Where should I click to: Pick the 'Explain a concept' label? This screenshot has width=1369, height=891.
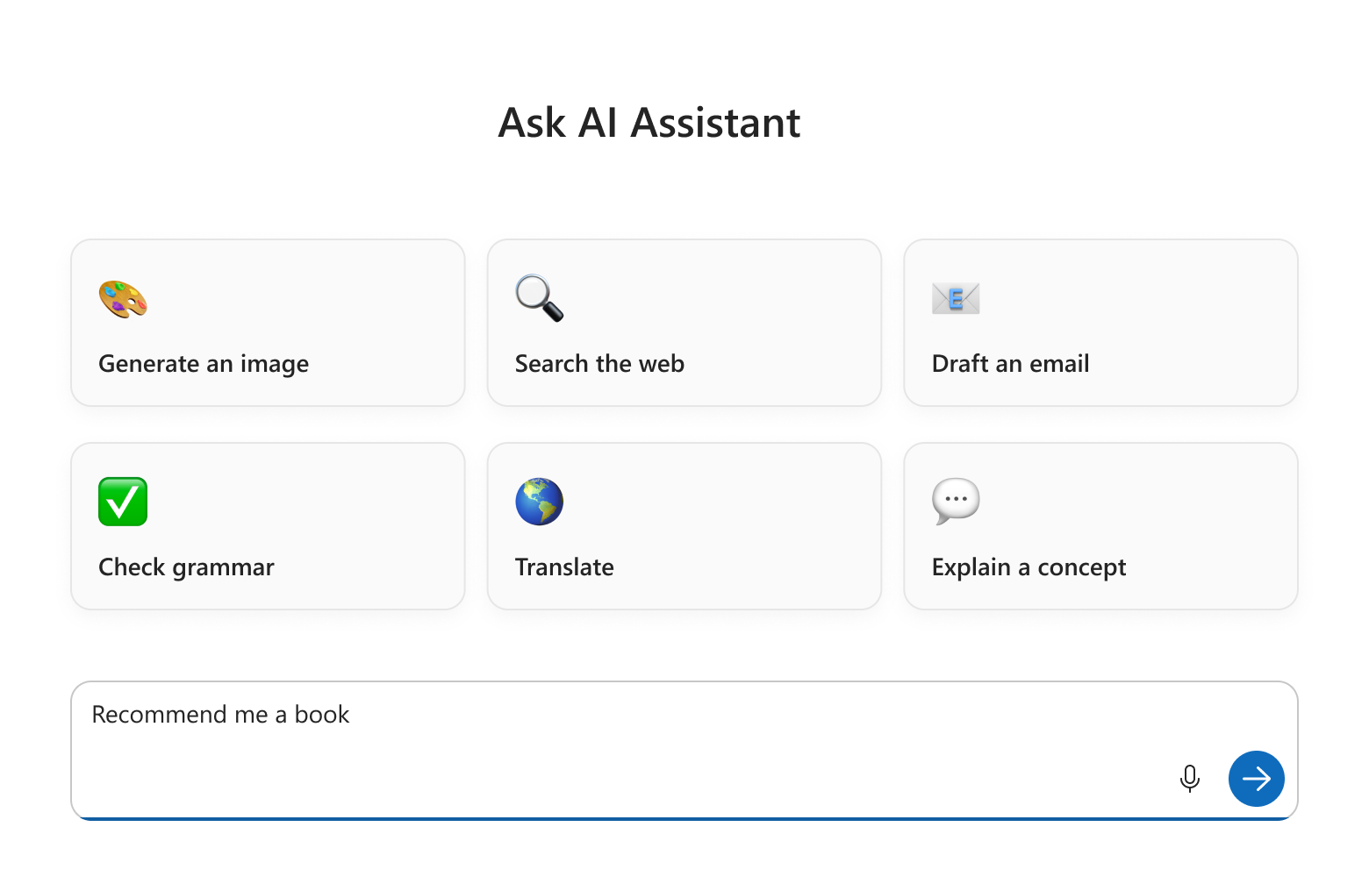[1029, 567]
